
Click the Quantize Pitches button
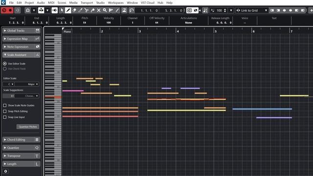coord(28,127)
